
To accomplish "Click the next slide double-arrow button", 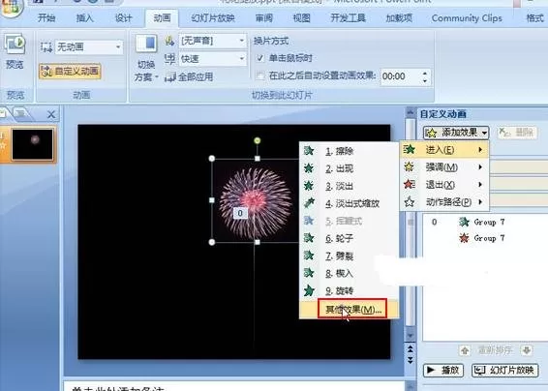I will (411, 360).
